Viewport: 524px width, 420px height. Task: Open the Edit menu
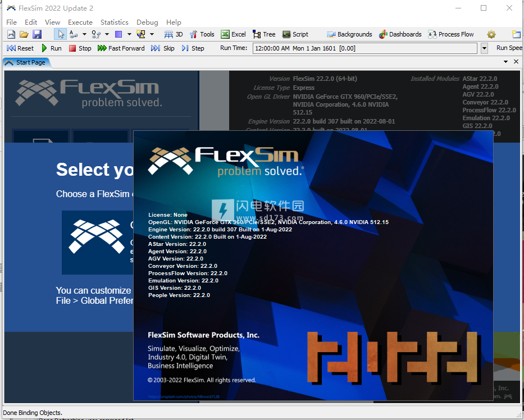coord(31,22)
